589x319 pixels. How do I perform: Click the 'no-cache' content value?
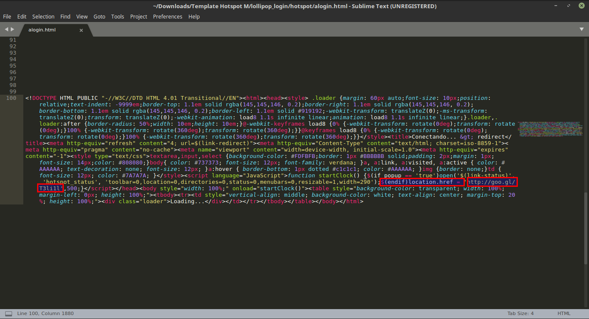click(x=157, y=150)
